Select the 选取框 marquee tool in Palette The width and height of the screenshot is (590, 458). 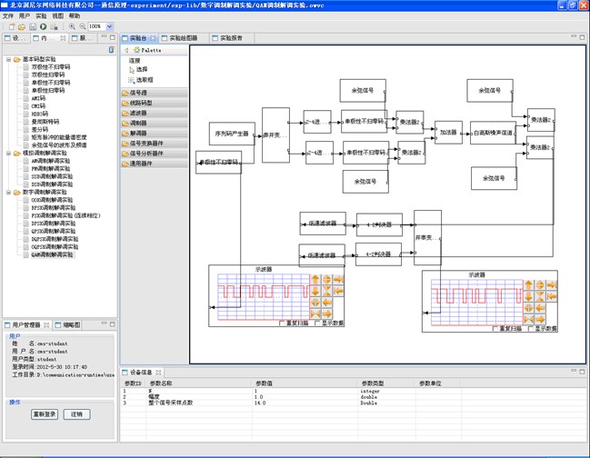click(143, 79)
